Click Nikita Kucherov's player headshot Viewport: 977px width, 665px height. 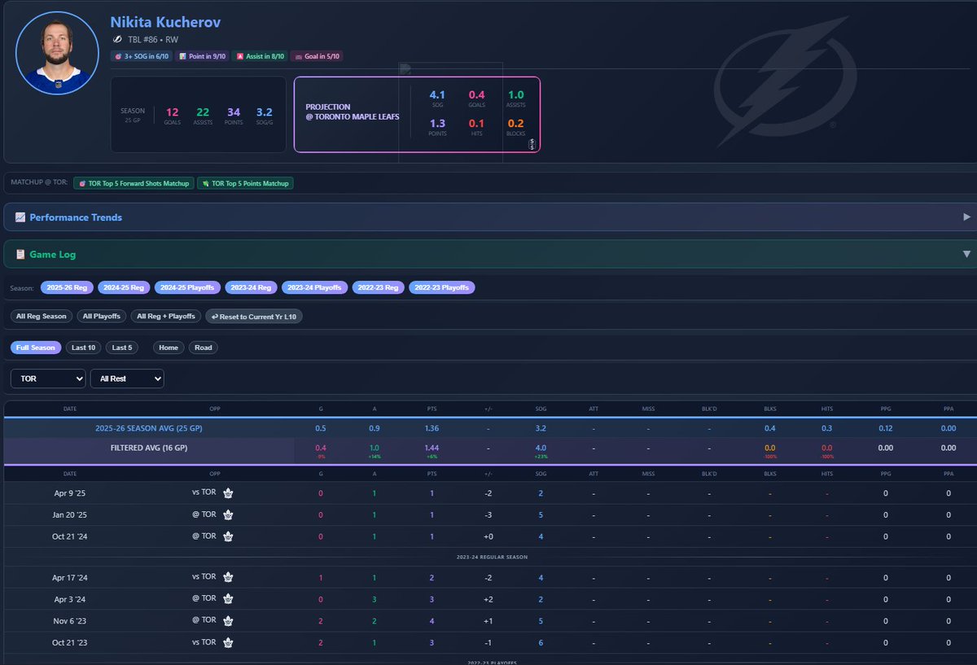tap(55, 53)
